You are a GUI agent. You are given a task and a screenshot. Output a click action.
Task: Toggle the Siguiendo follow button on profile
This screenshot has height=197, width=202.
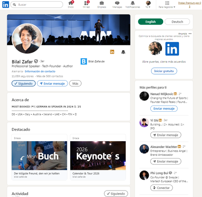(x=23, y=83)
